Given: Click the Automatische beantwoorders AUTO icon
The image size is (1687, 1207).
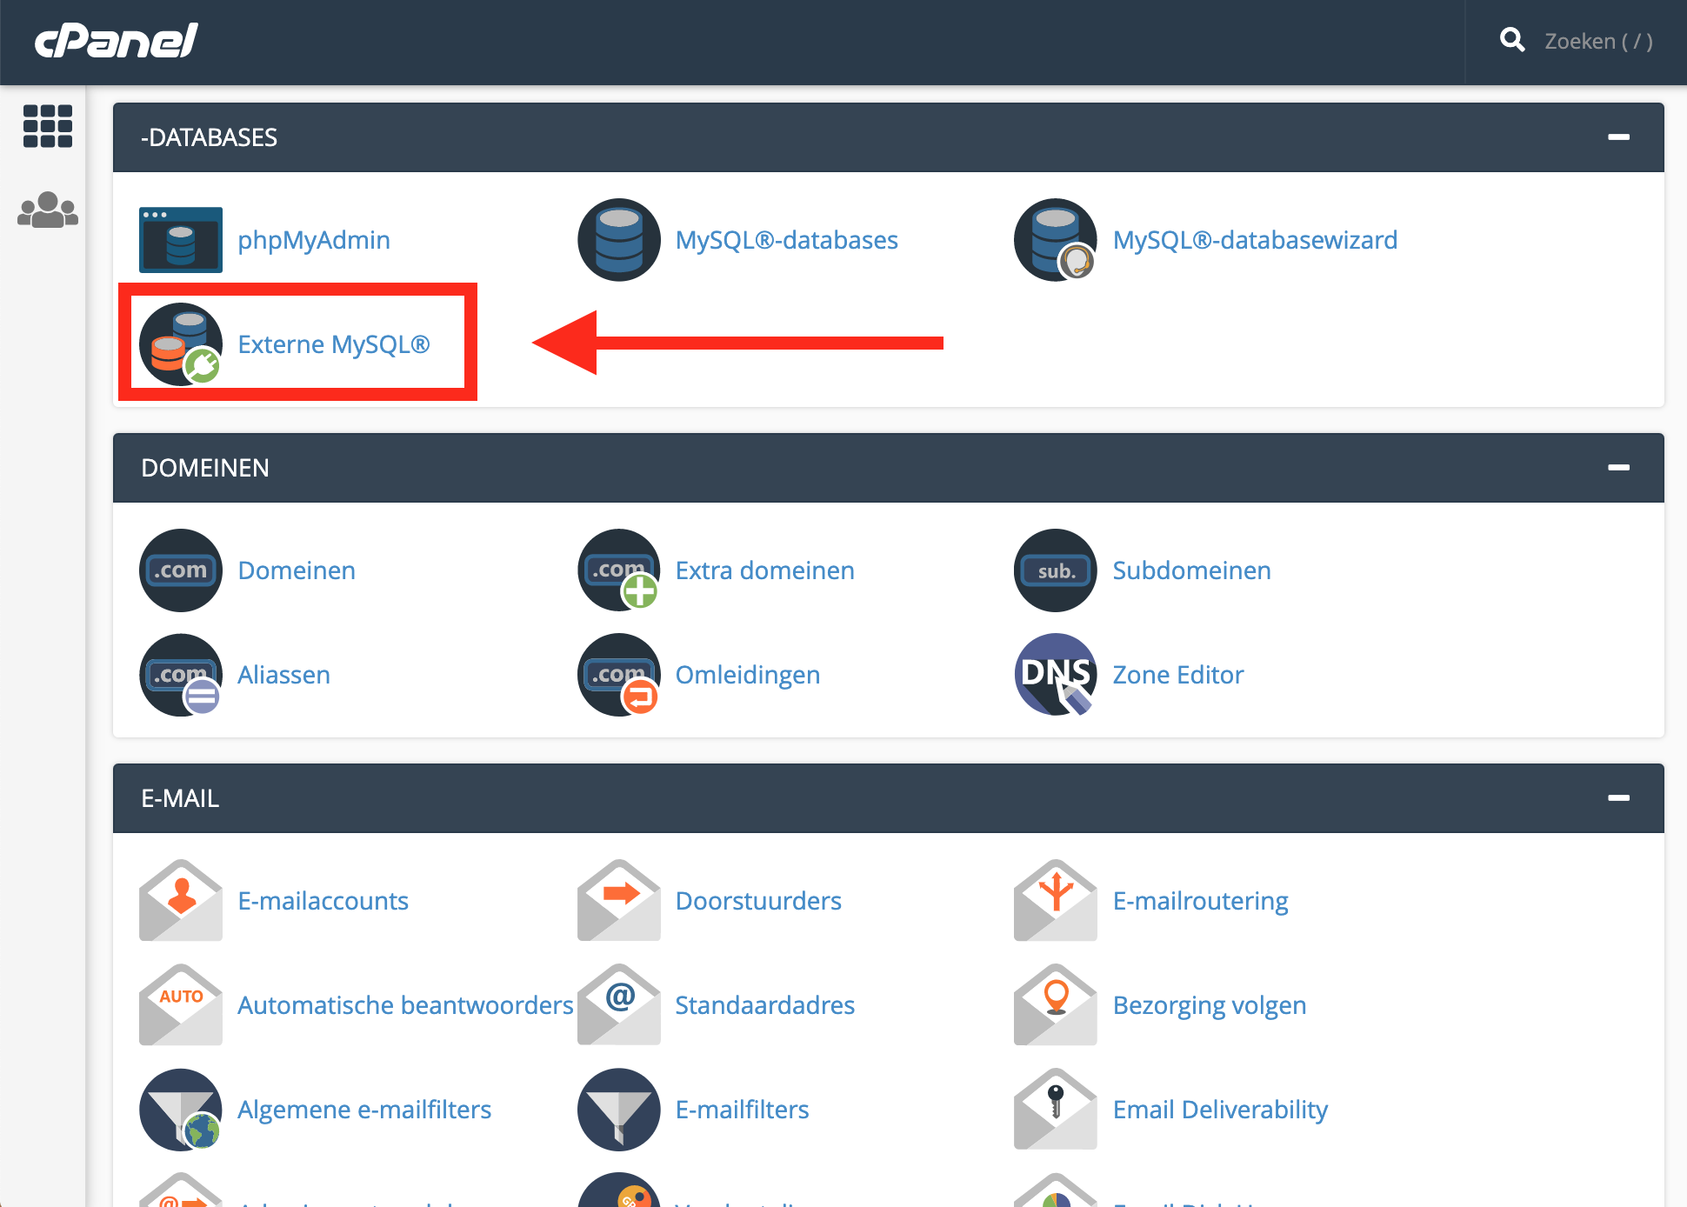Looking at the screenshot, I should pyautogui.click(x=181, y=1005).
